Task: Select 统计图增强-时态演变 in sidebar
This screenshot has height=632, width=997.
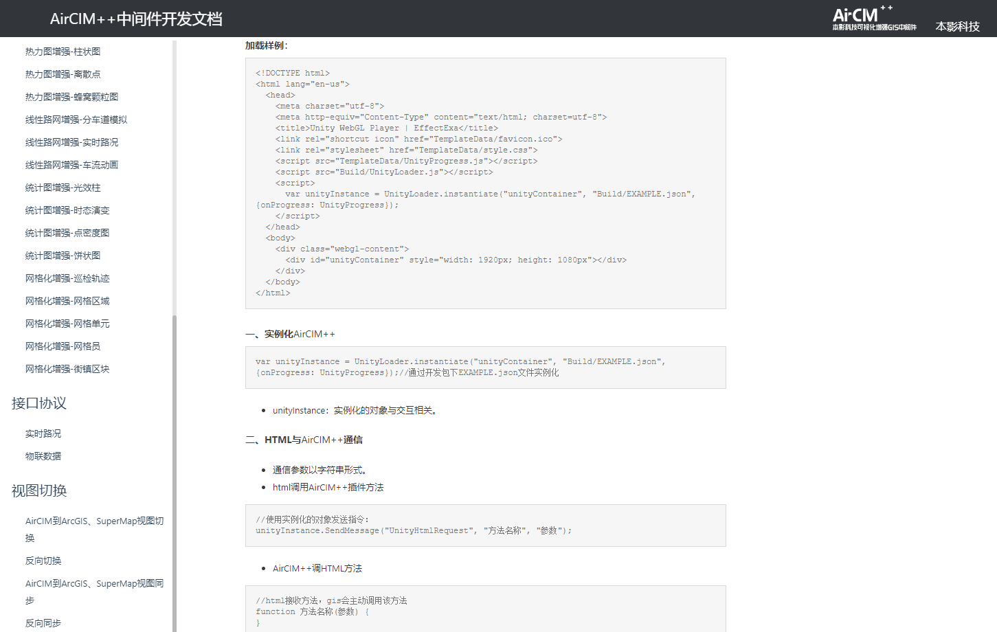Action: 67,210
